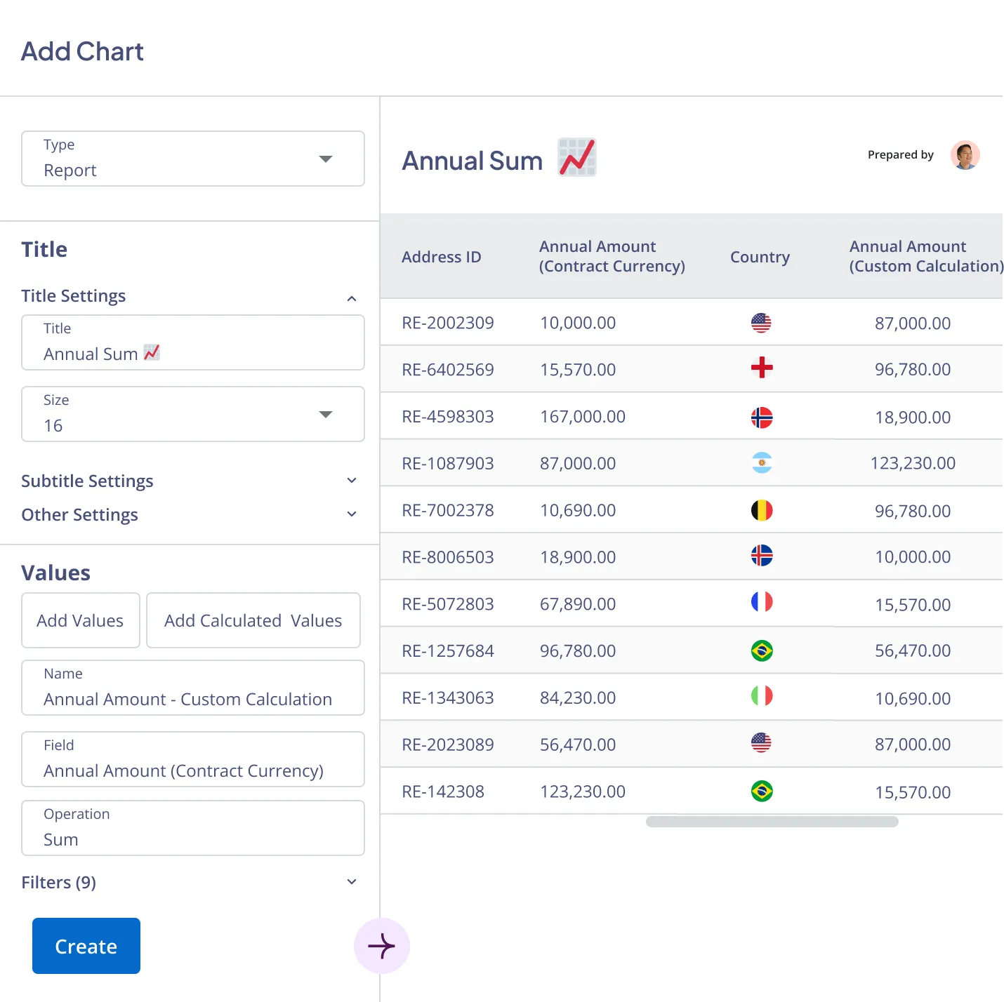This screenshot has height=1002, width=1004.
Task: Click the Belgium flag in row RE-7002378
Action: [x=761, y=510]
